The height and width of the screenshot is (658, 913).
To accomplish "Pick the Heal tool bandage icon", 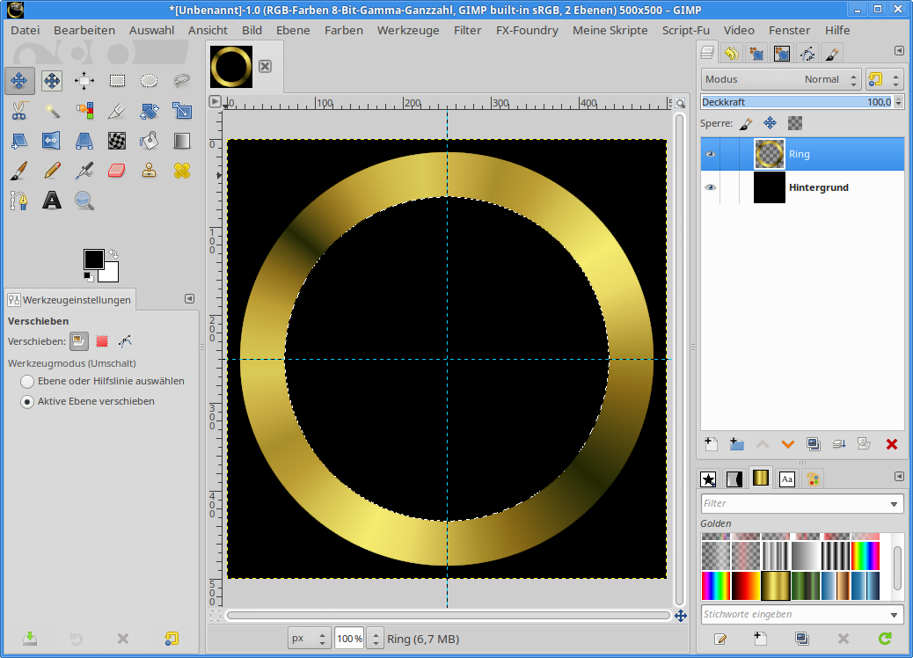I will [x=182, y=170].
